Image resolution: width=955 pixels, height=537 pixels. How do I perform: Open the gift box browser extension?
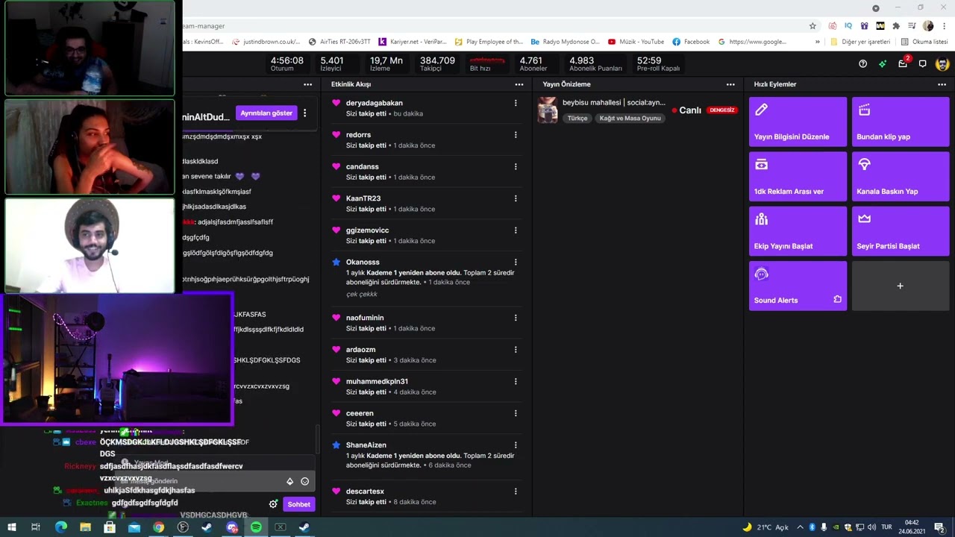pyautogui.click(x=865, y=25)
